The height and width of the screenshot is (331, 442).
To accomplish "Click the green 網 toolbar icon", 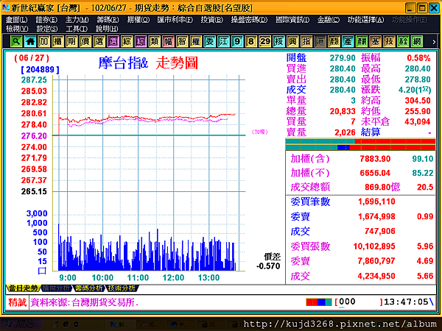I will [417, 41].
